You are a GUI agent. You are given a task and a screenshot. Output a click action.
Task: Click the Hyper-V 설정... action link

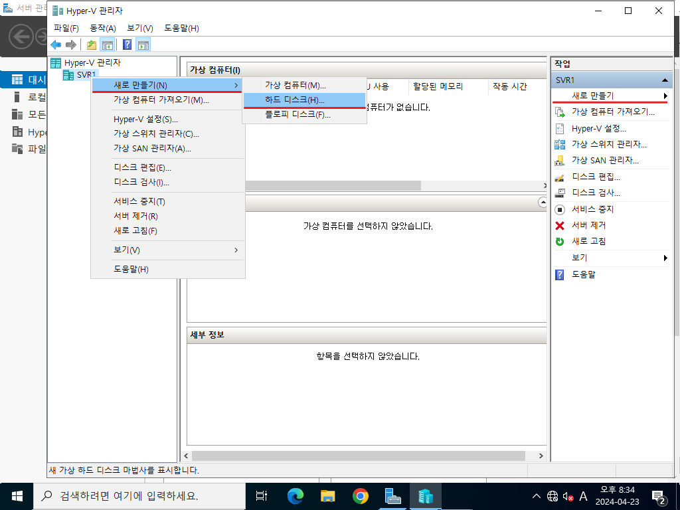pos(598,128)
